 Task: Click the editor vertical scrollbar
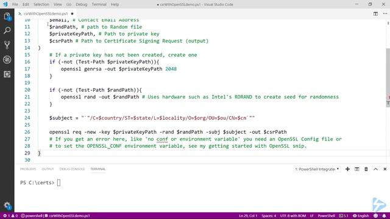pos(388,77)
